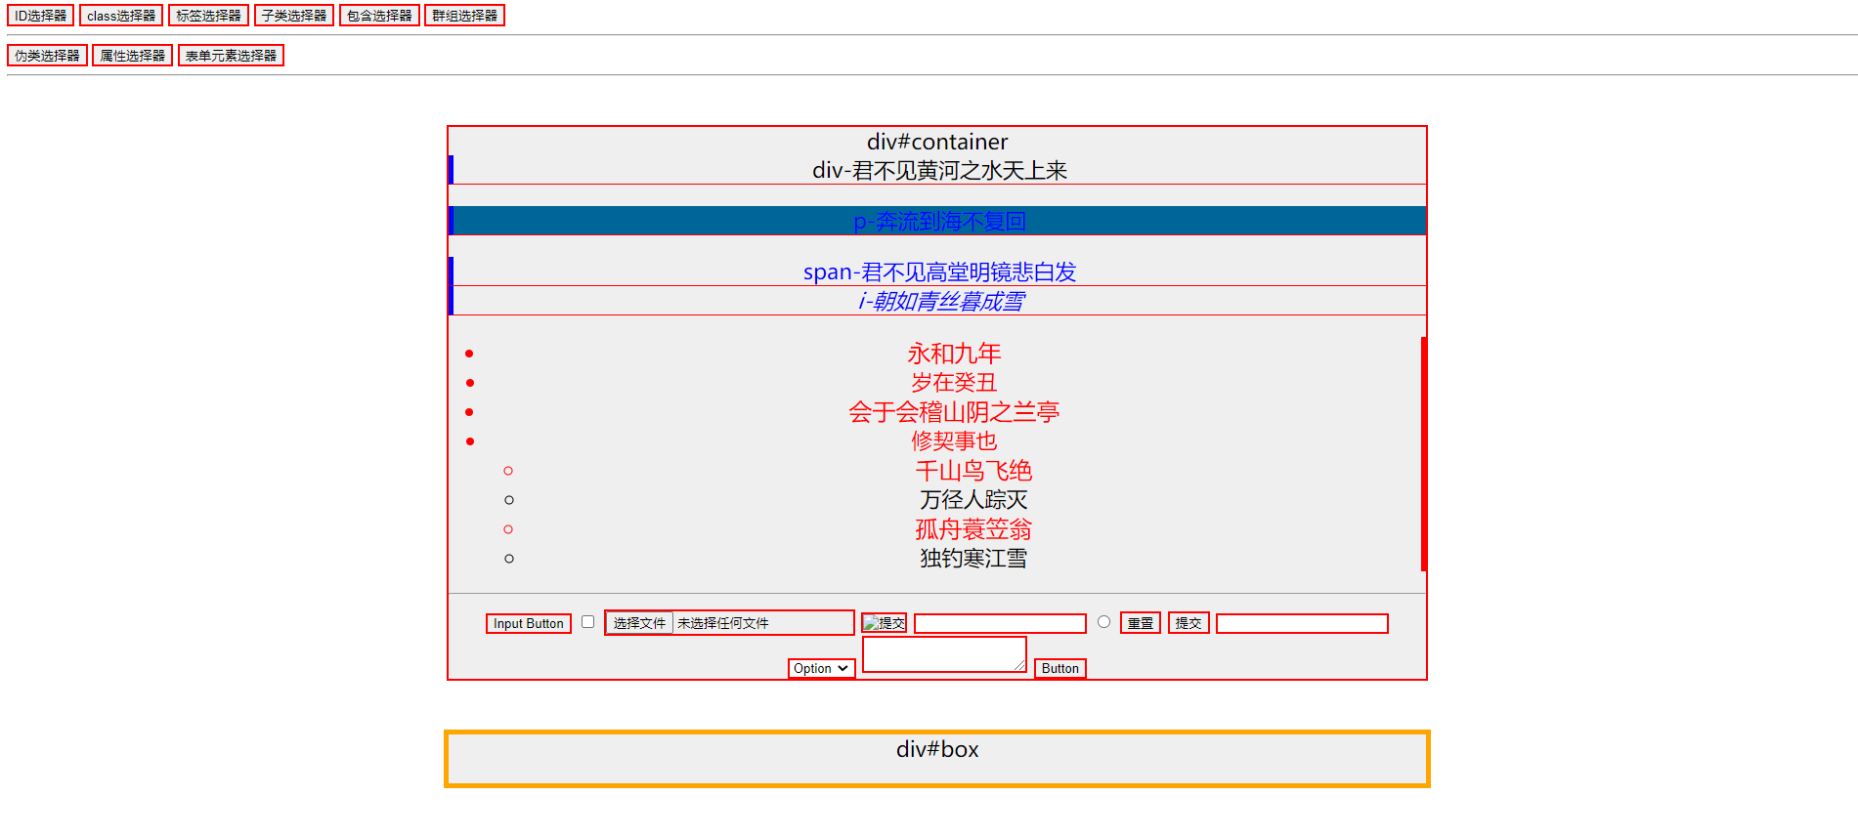This screenshot has width=1858, height=837.
Task: Click the list item 岁在癸丑
Action: point(954,383)
